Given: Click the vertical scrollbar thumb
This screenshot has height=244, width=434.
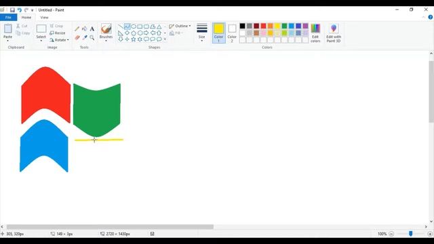Looking at the screenshot, I should click(x=431, y=91).
